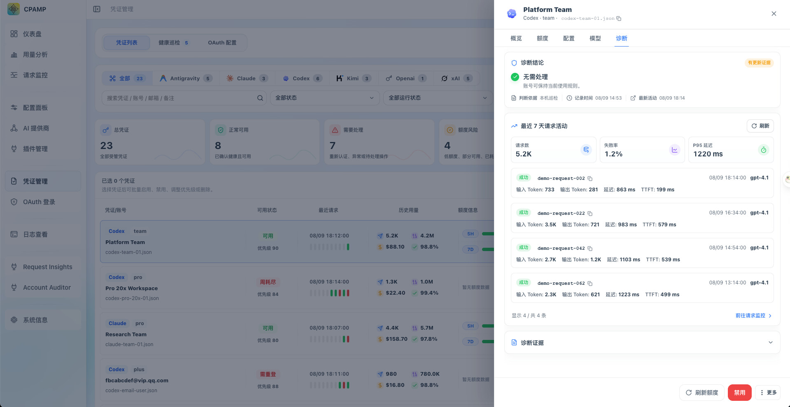Open the 全部运行状态 dropdown
The height and width of the screenshot is (407, 790).
click(x=438, y=98)
